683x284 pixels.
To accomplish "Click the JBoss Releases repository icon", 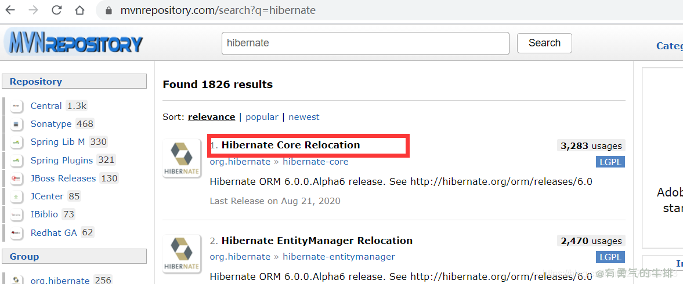I will (x=17, y=179).
